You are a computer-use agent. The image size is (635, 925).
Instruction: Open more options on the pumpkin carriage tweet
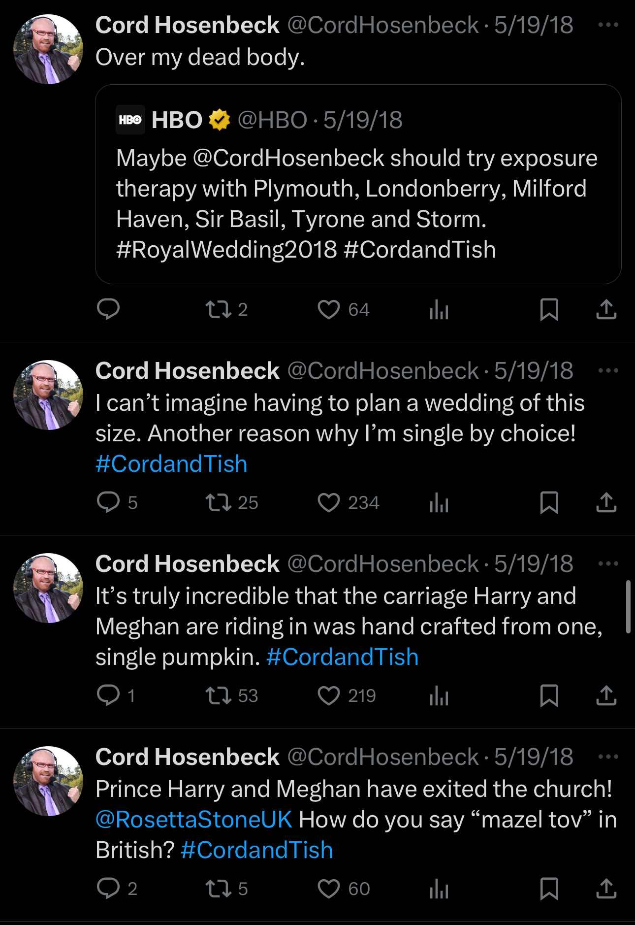(x=608, y=564)
